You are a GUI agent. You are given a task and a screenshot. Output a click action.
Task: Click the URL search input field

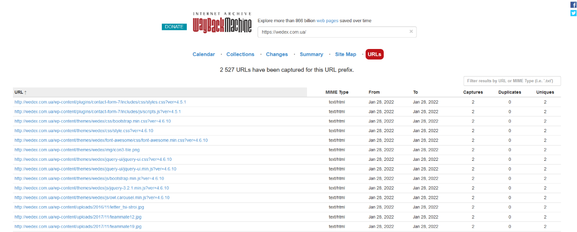tap(337, 32)
